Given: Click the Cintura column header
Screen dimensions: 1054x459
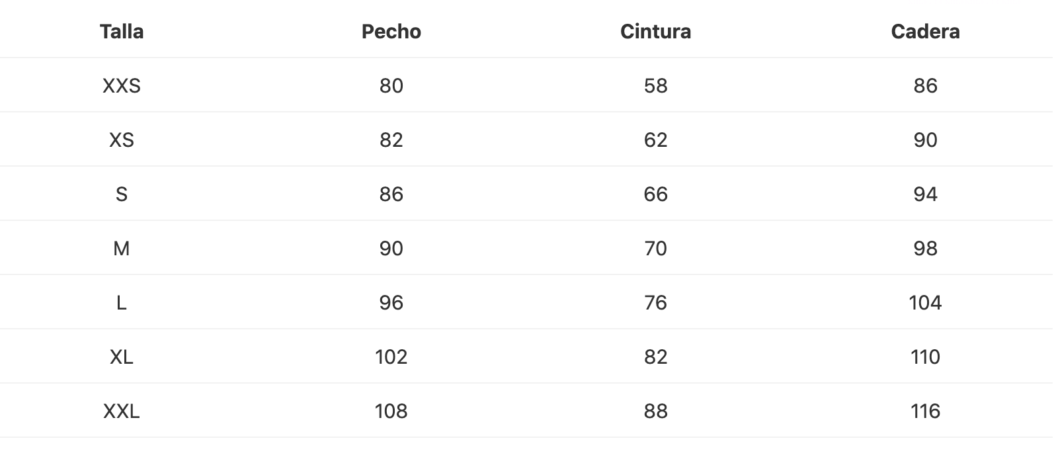Looking at the screenshot, I should 656,32.
